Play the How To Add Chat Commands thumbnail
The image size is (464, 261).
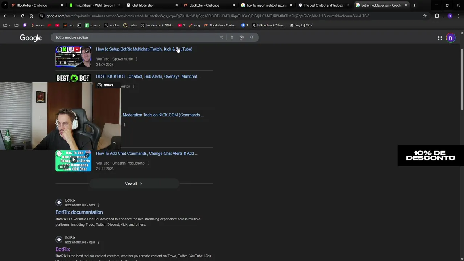point(73,161)
